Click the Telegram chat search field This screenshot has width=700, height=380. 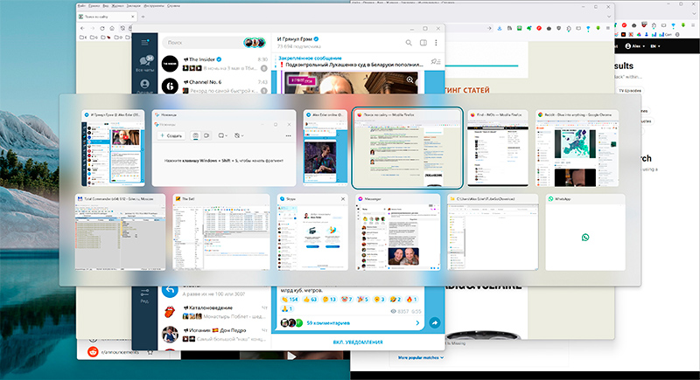(x=199, y=42)
